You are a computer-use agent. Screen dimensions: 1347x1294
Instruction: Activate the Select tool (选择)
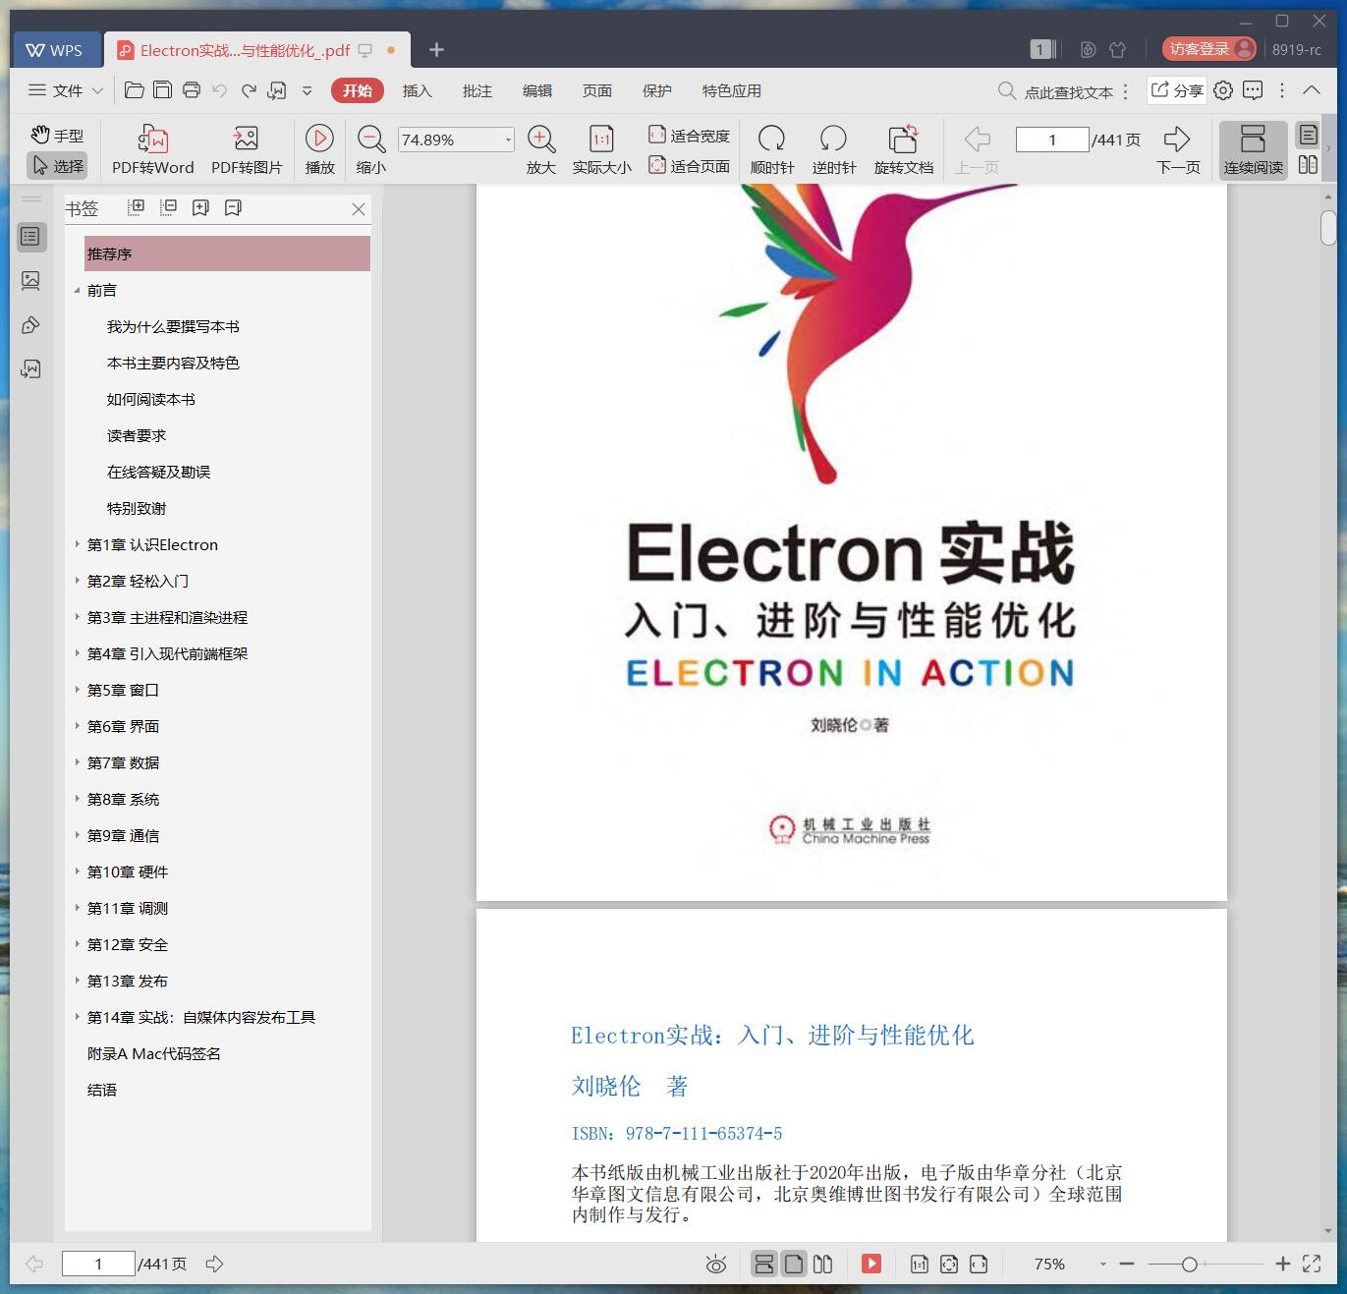click(57, 166)
